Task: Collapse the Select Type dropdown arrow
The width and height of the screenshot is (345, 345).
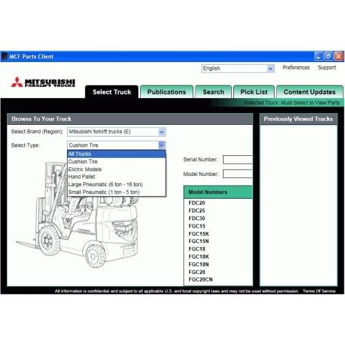Action: pos(161,145)
